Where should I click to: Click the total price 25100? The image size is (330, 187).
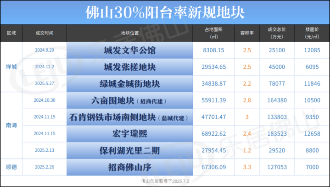pyautogui.click(x=277, y=50)
